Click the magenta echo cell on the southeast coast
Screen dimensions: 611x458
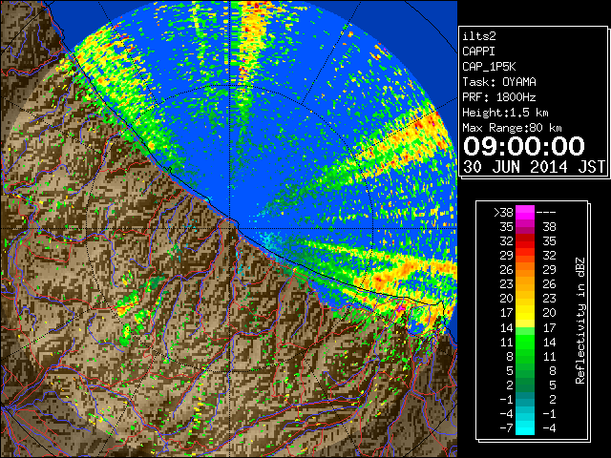pos(401,308)
